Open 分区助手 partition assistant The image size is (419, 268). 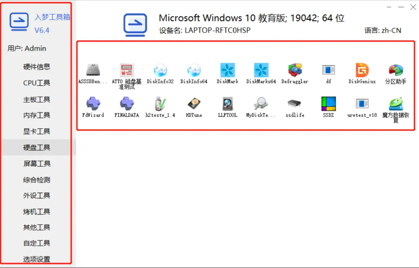point(396,70)
